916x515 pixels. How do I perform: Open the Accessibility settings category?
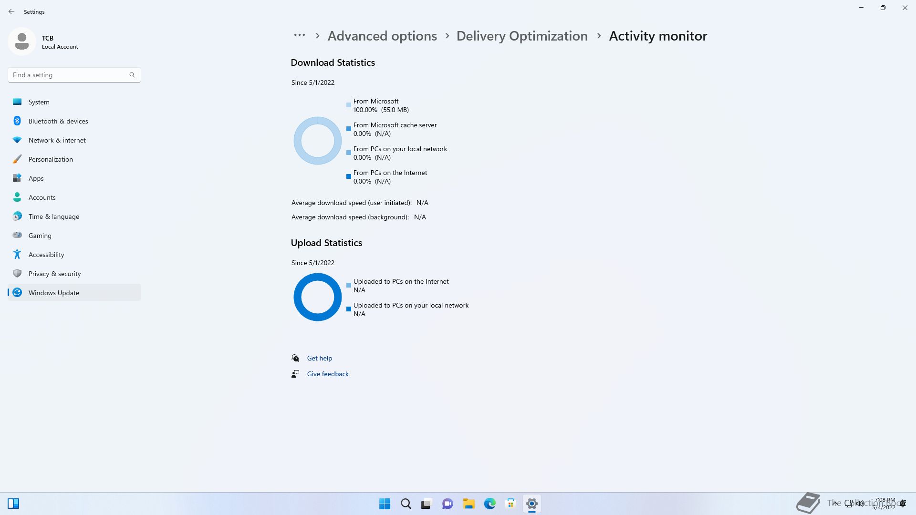tap(74, 255)
